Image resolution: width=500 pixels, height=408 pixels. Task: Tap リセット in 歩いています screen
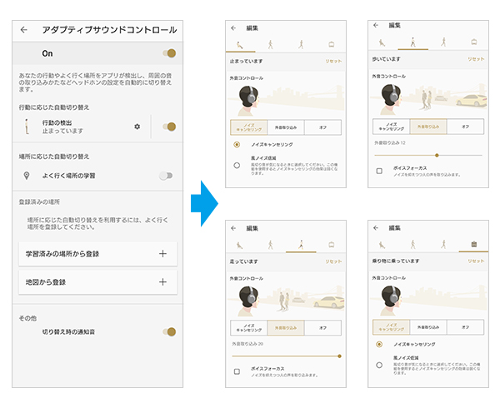475,59
